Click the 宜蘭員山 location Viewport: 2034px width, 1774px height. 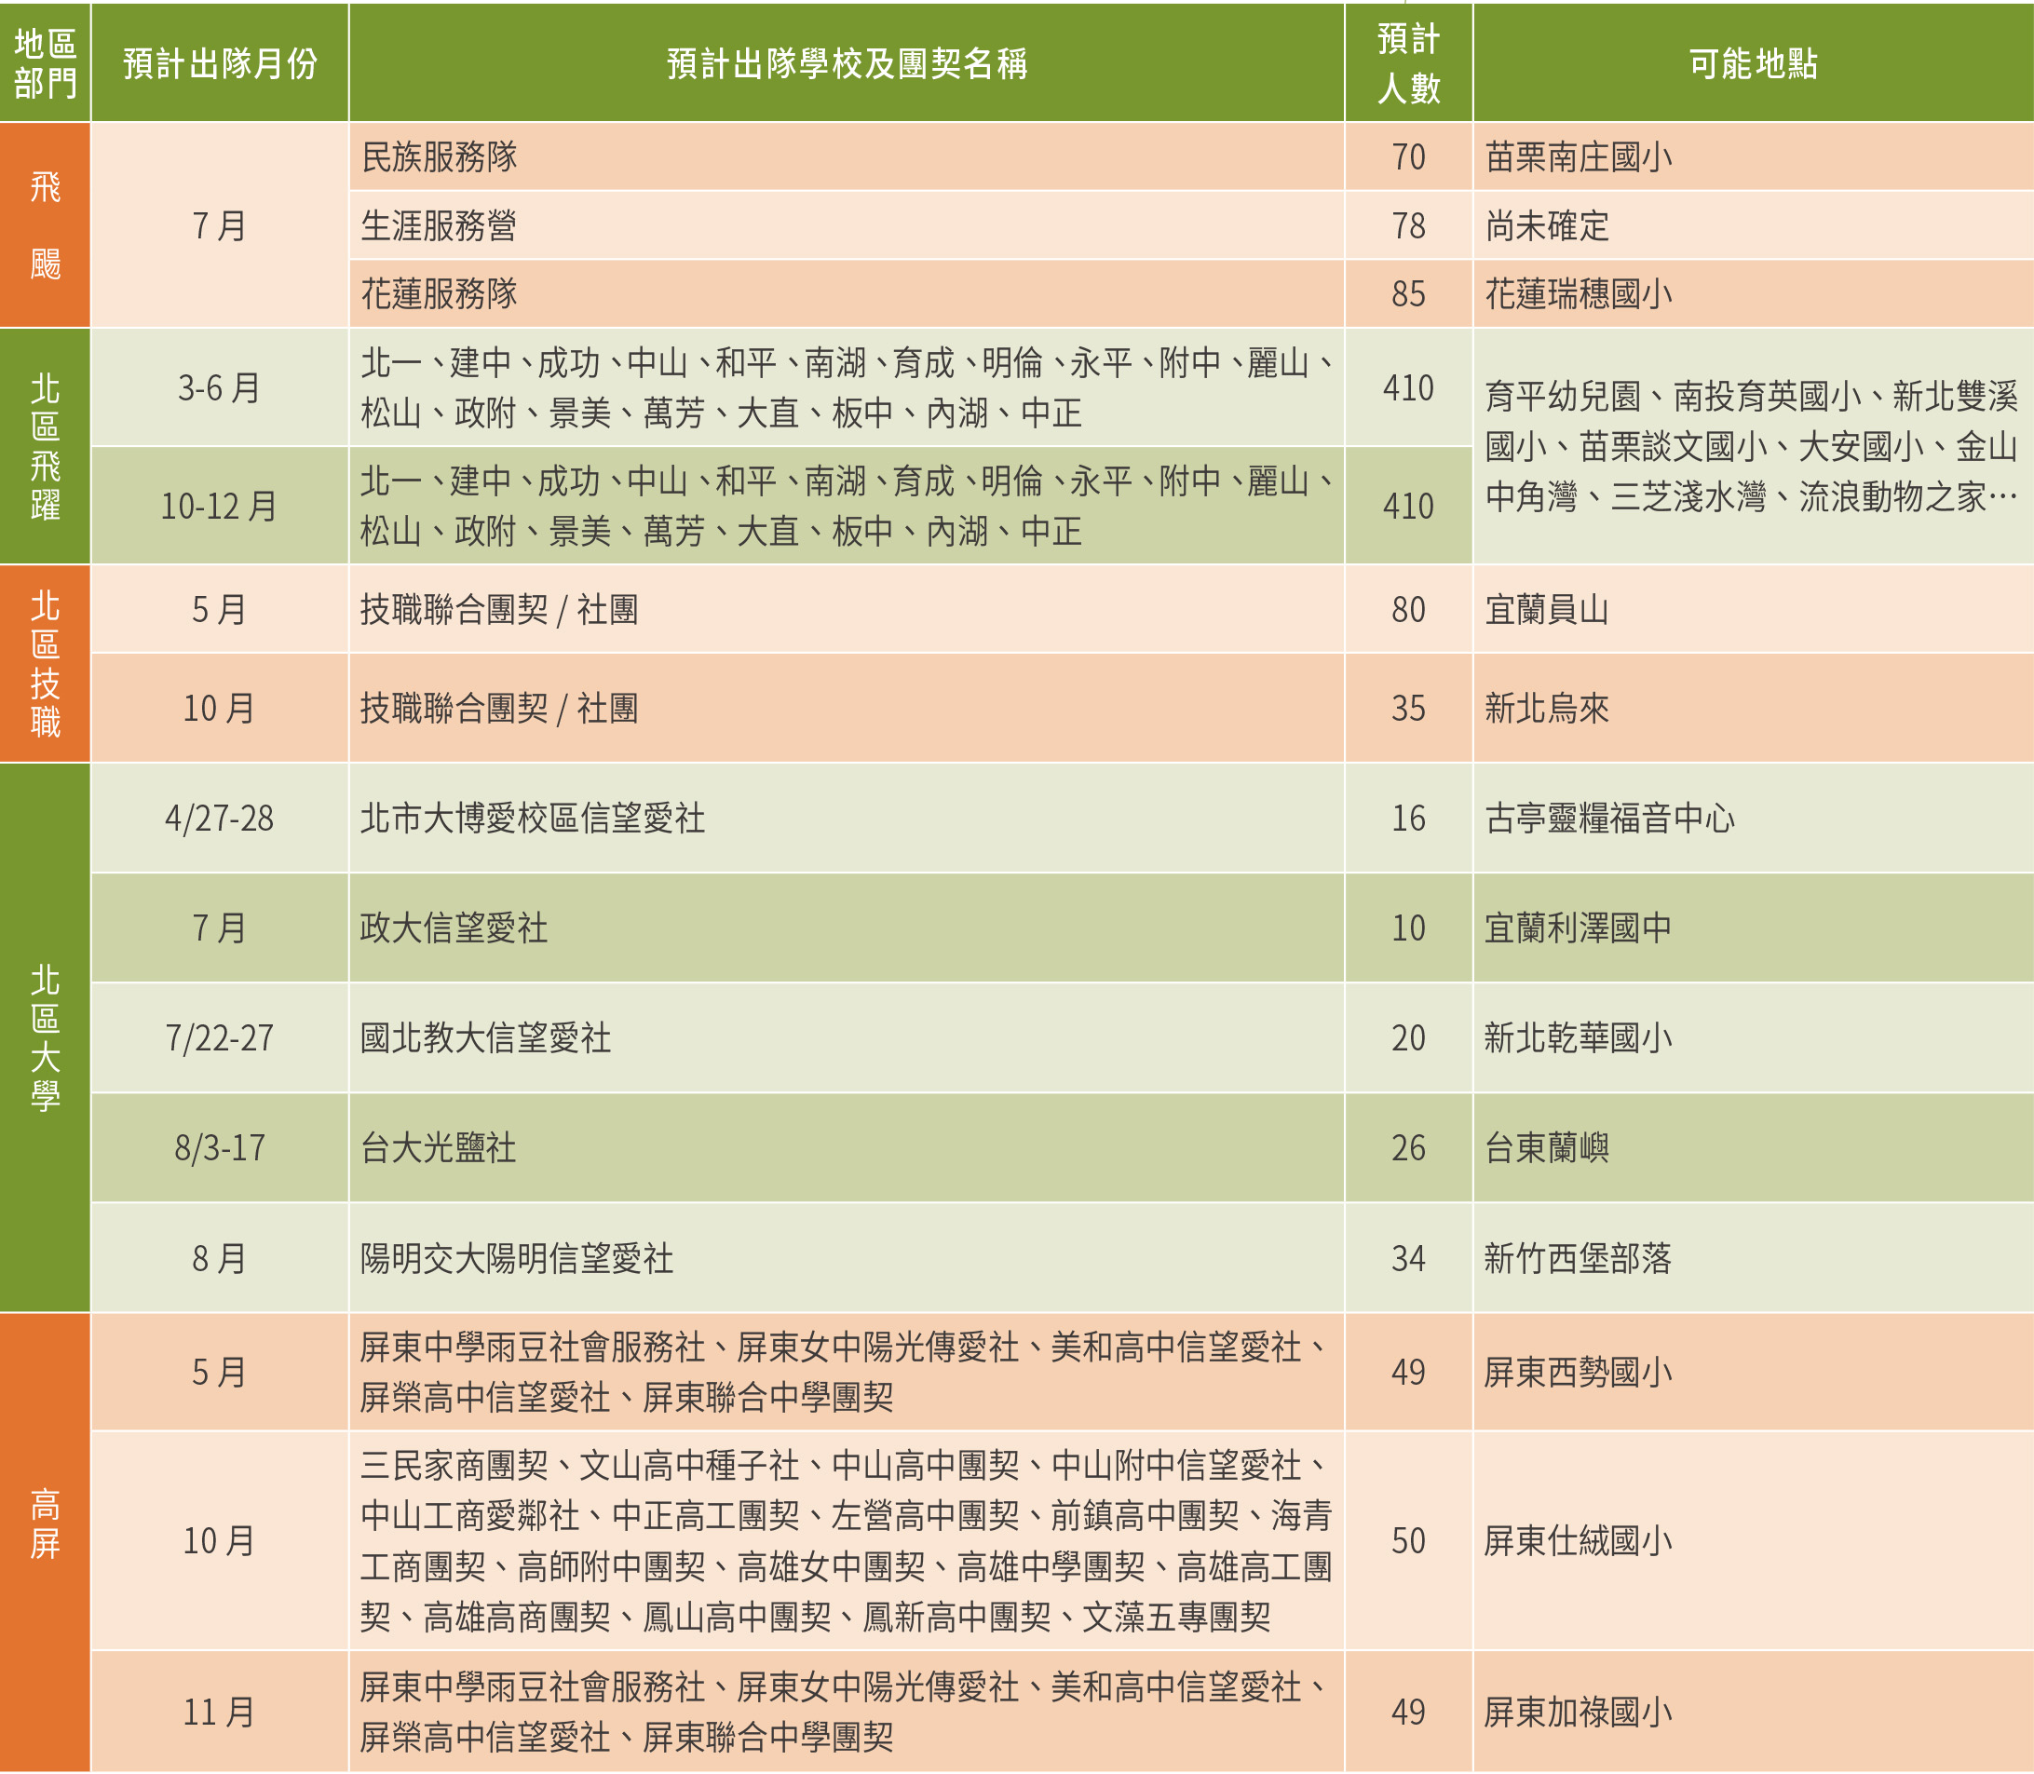click(1753, 609)
